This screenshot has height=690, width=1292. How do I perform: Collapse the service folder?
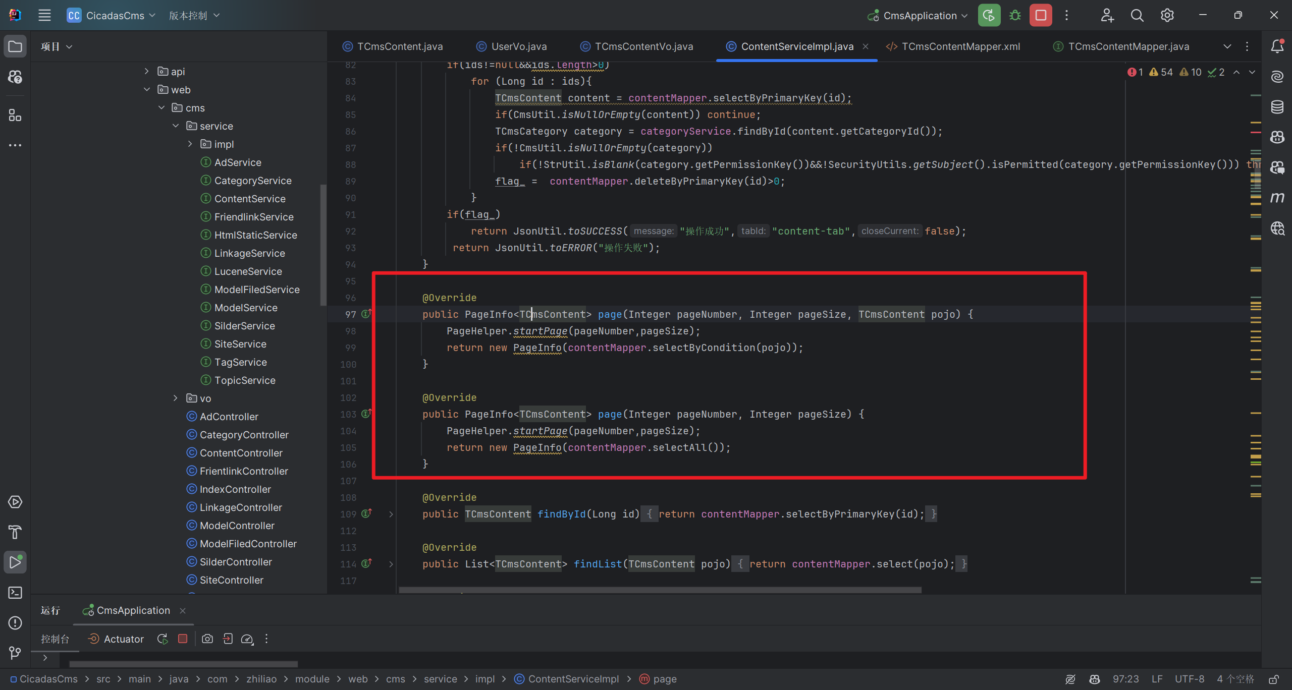pyautogui.click(x=176, y=126)
